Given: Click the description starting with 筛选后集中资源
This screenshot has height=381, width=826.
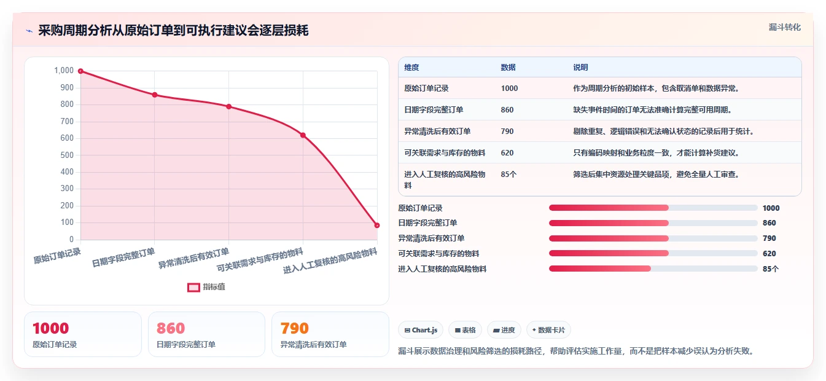Looking at the screenshot, I should click(x=657, y=175).
